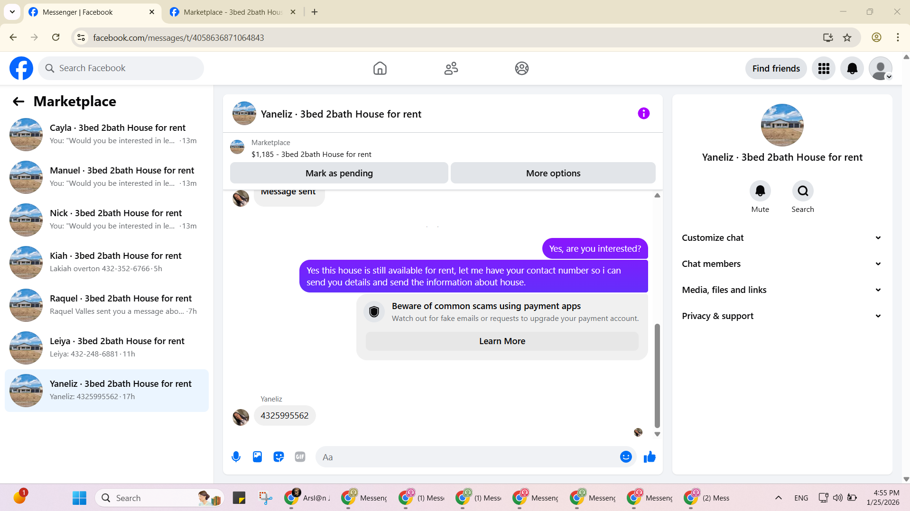Viewport: 910px width, 511px height.
Task: Click the shield scam warning icon
Action: pyautogui.click(x=374, y=312)
